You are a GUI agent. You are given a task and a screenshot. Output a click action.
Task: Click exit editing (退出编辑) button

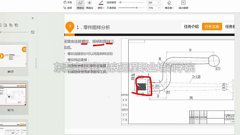click(x=183, y=5)
